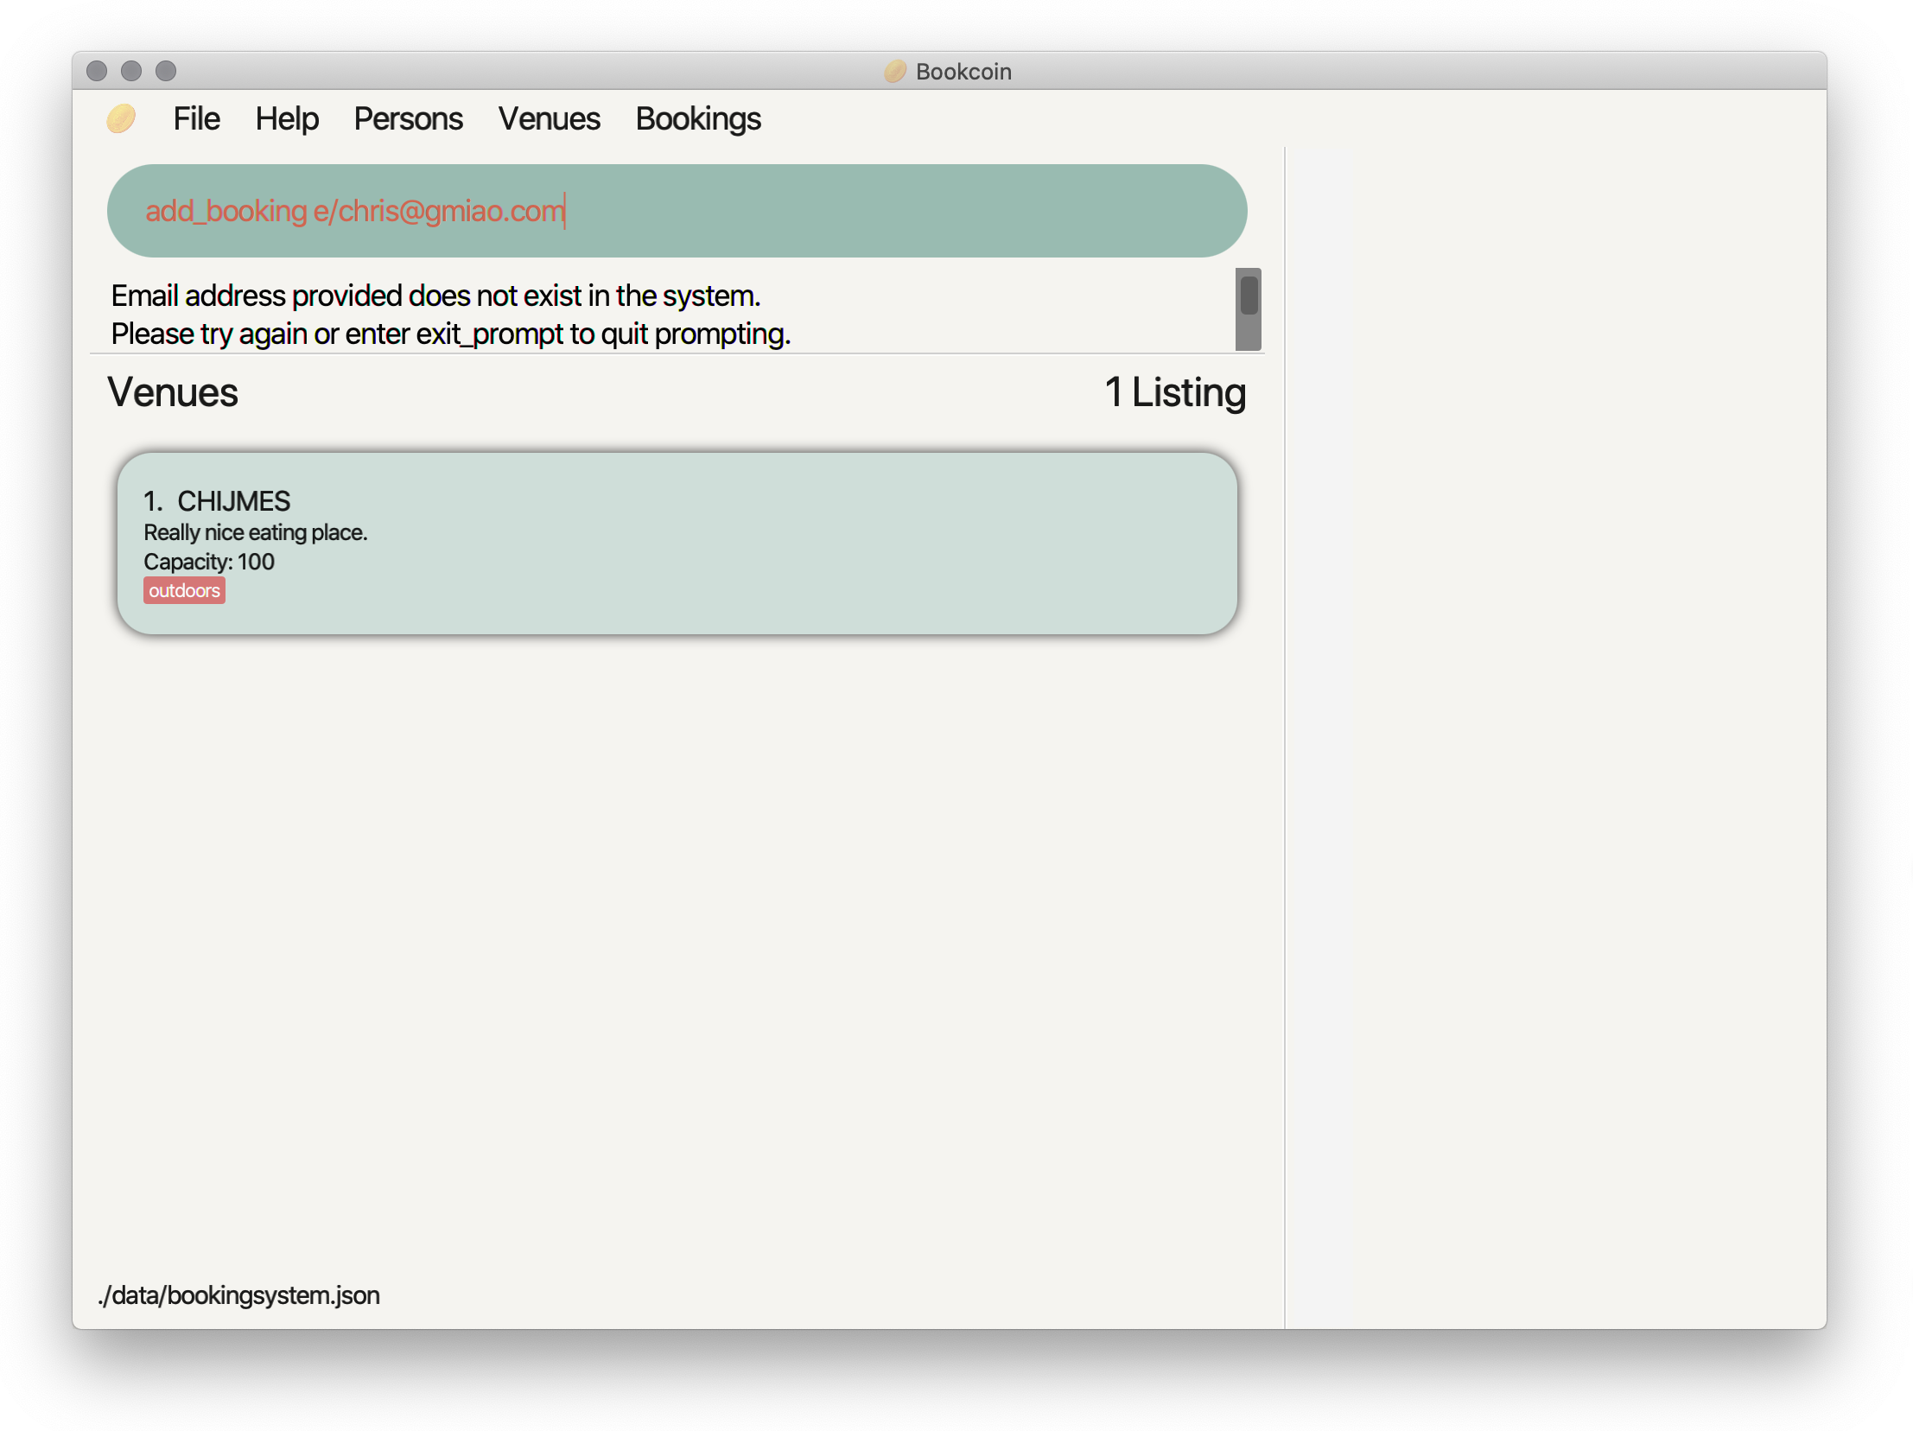Click the outdoors tag on CHIJMES

pos(183,589)
